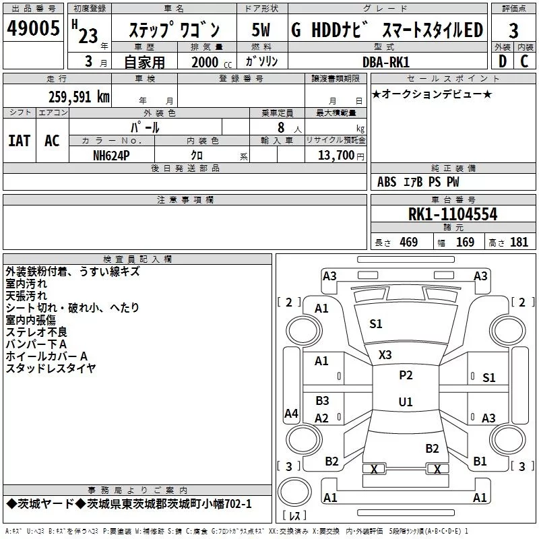Click the U1 dent mark on the roof
The width and height of the screenshot is (539, 539).
406,402
